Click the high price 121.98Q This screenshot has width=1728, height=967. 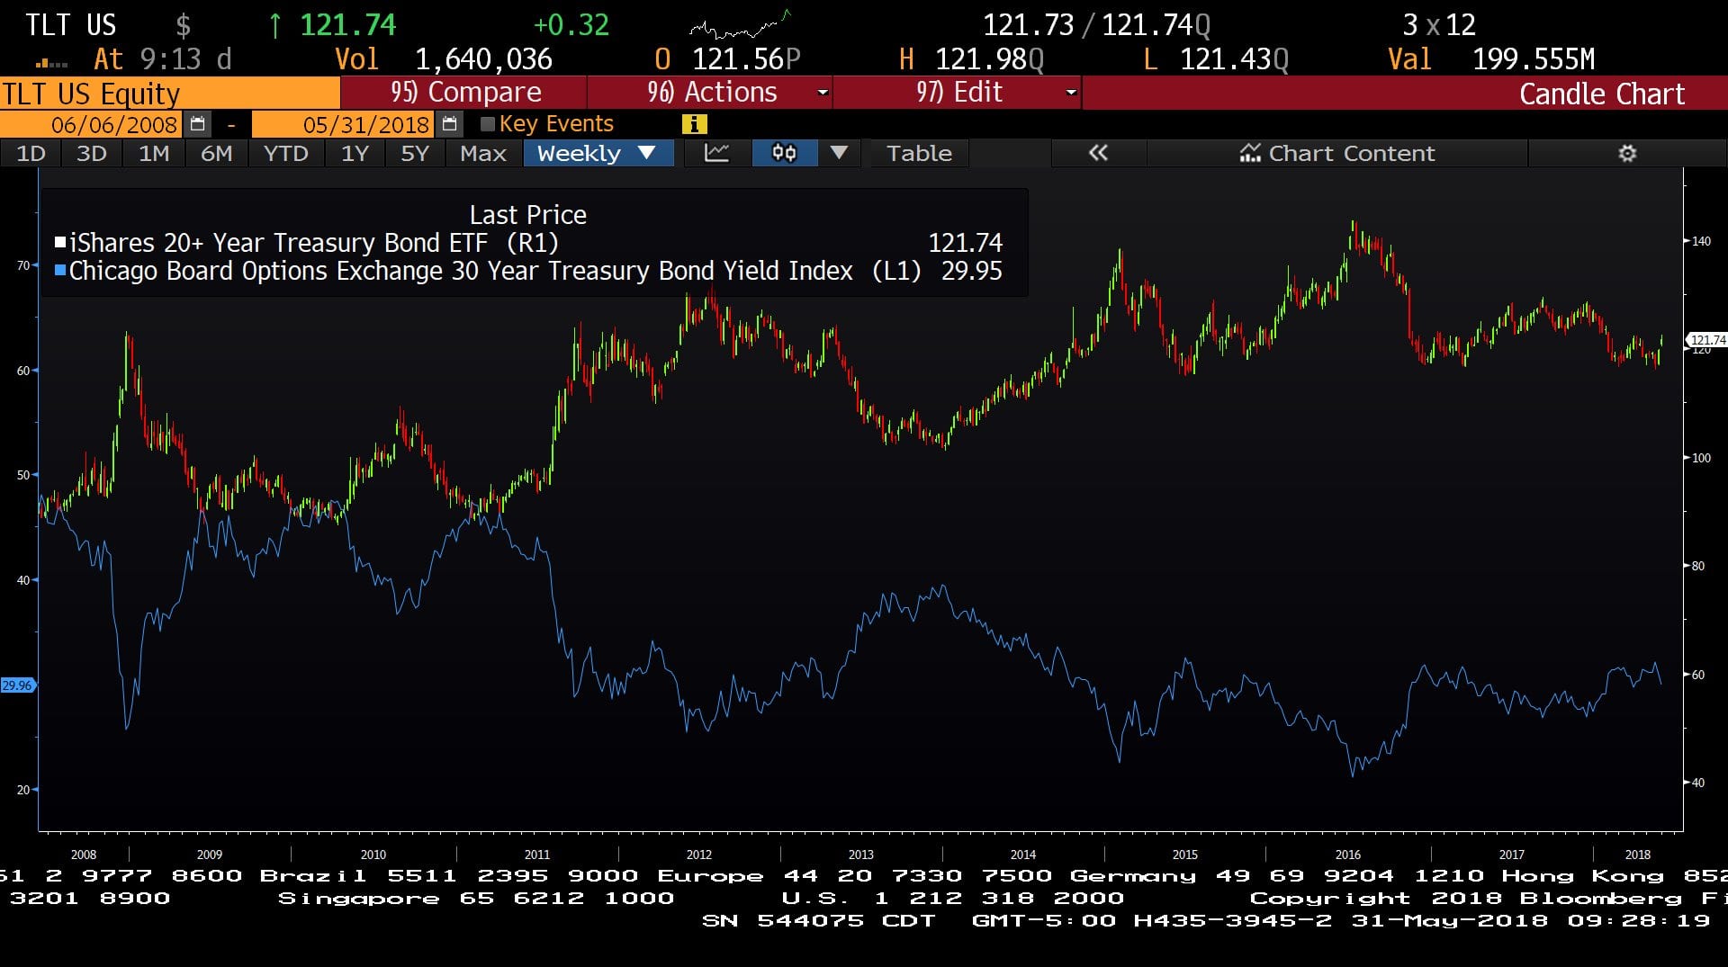989,59
